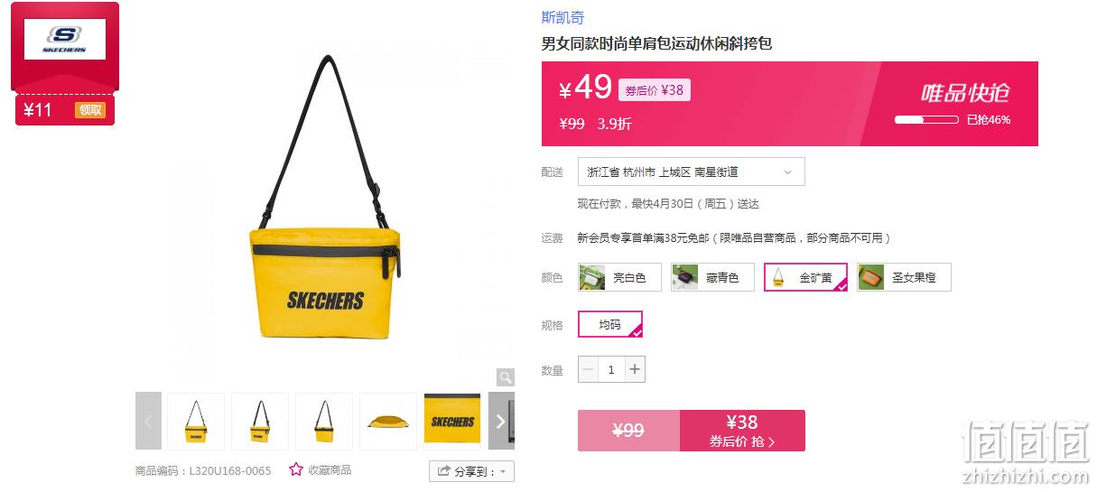
Task: Select the 均码 size option
Action: tap(610, 324)
